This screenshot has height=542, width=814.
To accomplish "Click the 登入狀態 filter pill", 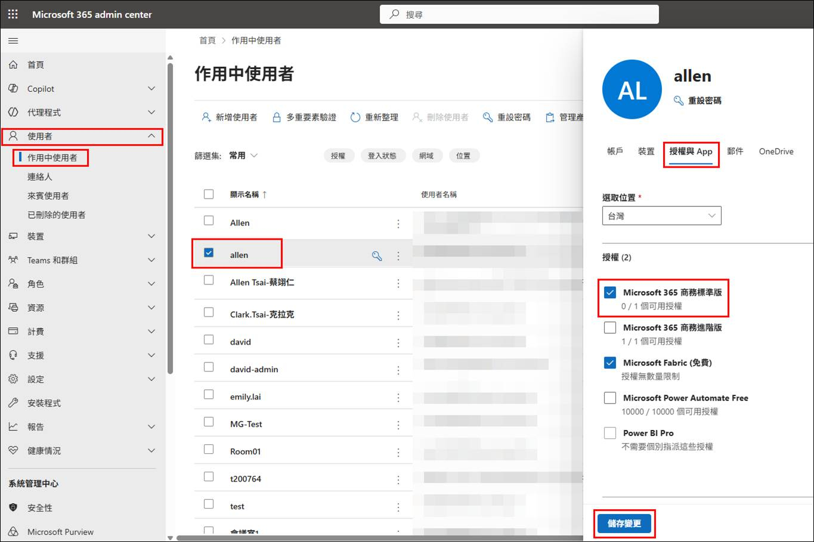I will tap(382, 156).
